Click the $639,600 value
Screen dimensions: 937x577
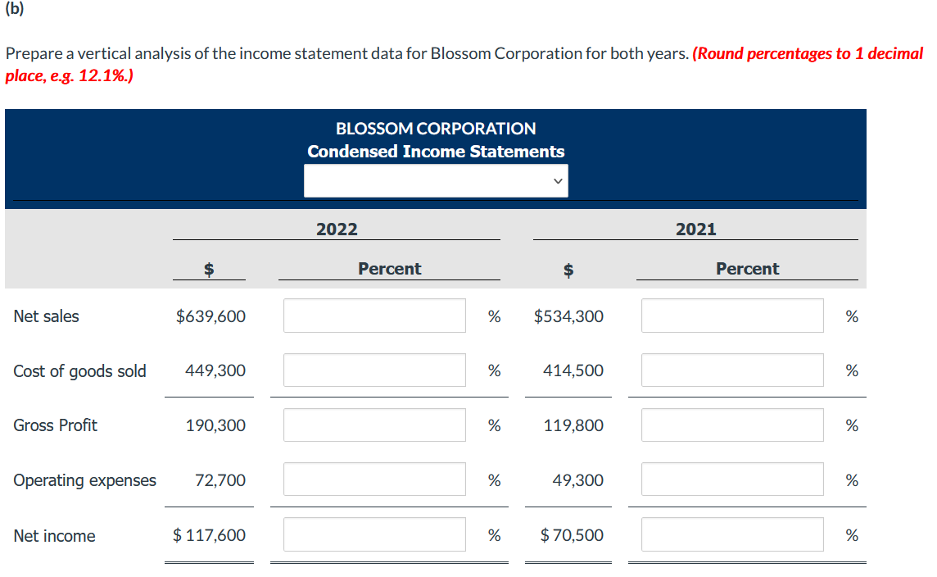click(209, 316)
